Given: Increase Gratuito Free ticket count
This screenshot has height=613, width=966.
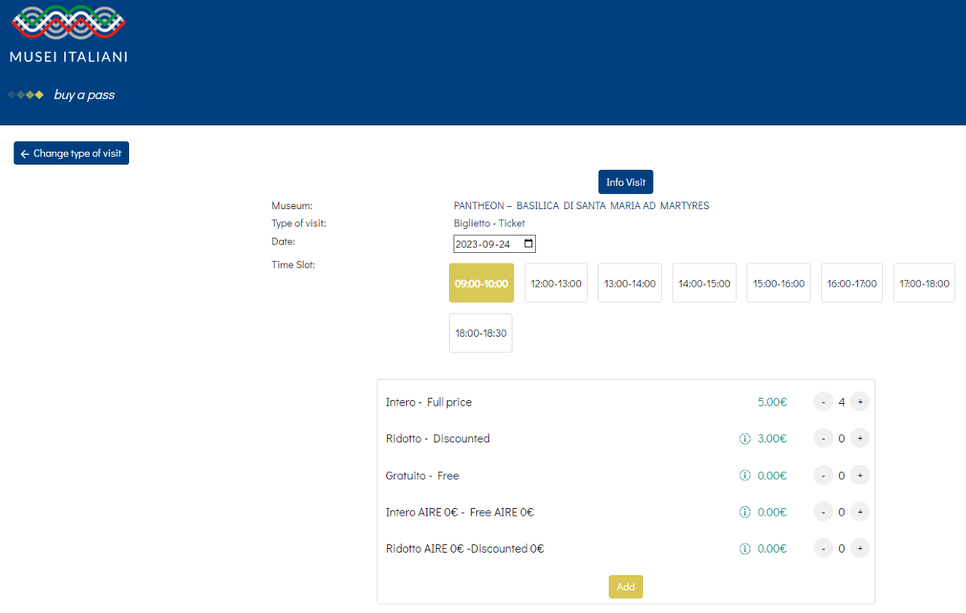Looking at the screenshot, I should [860, 475].
